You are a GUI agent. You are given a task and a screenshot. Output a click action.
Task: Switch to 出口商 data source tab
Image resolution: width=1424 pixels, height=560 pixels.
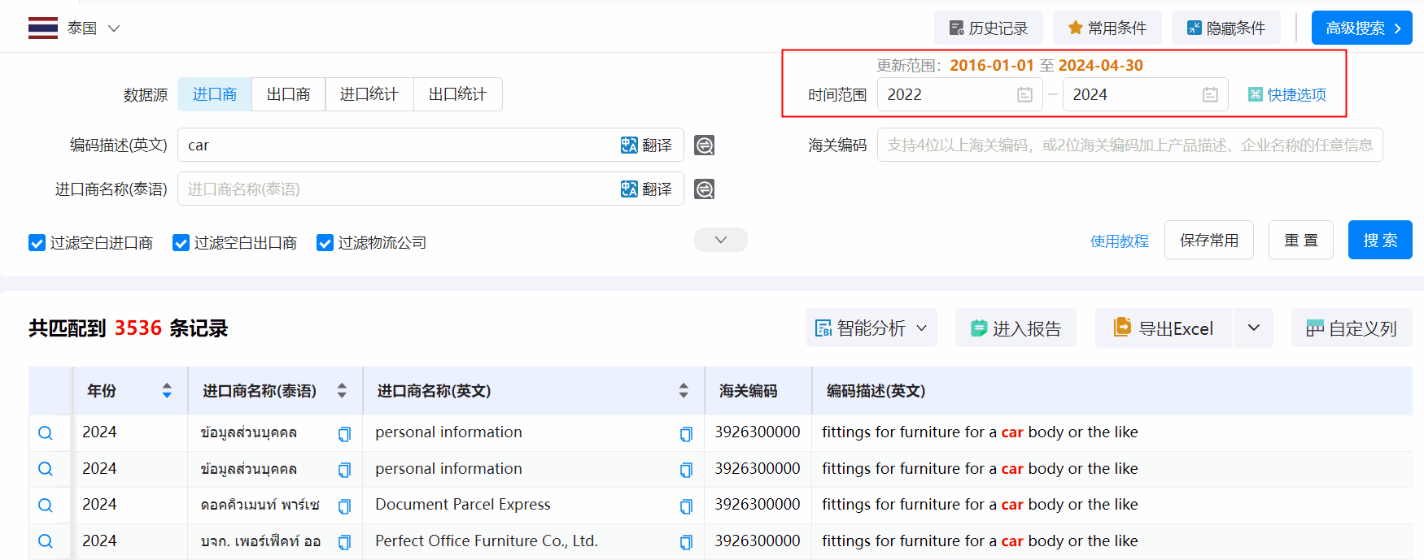(288, 94)
